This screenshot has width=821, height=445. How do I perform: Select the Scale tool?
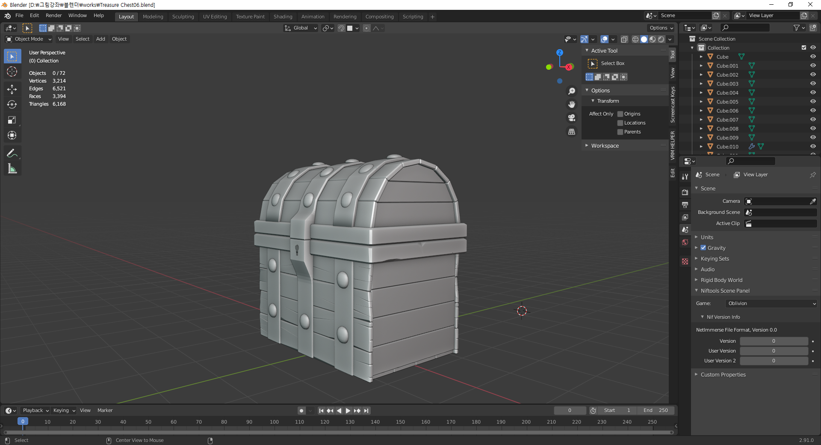click(12, 120)
